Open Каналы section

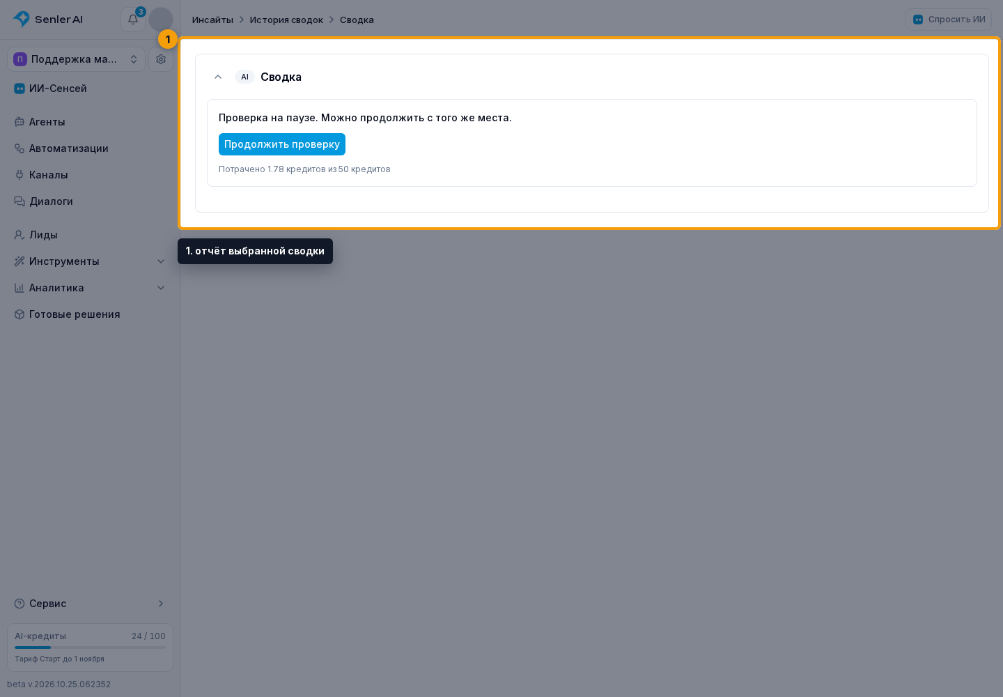point(90,175)
